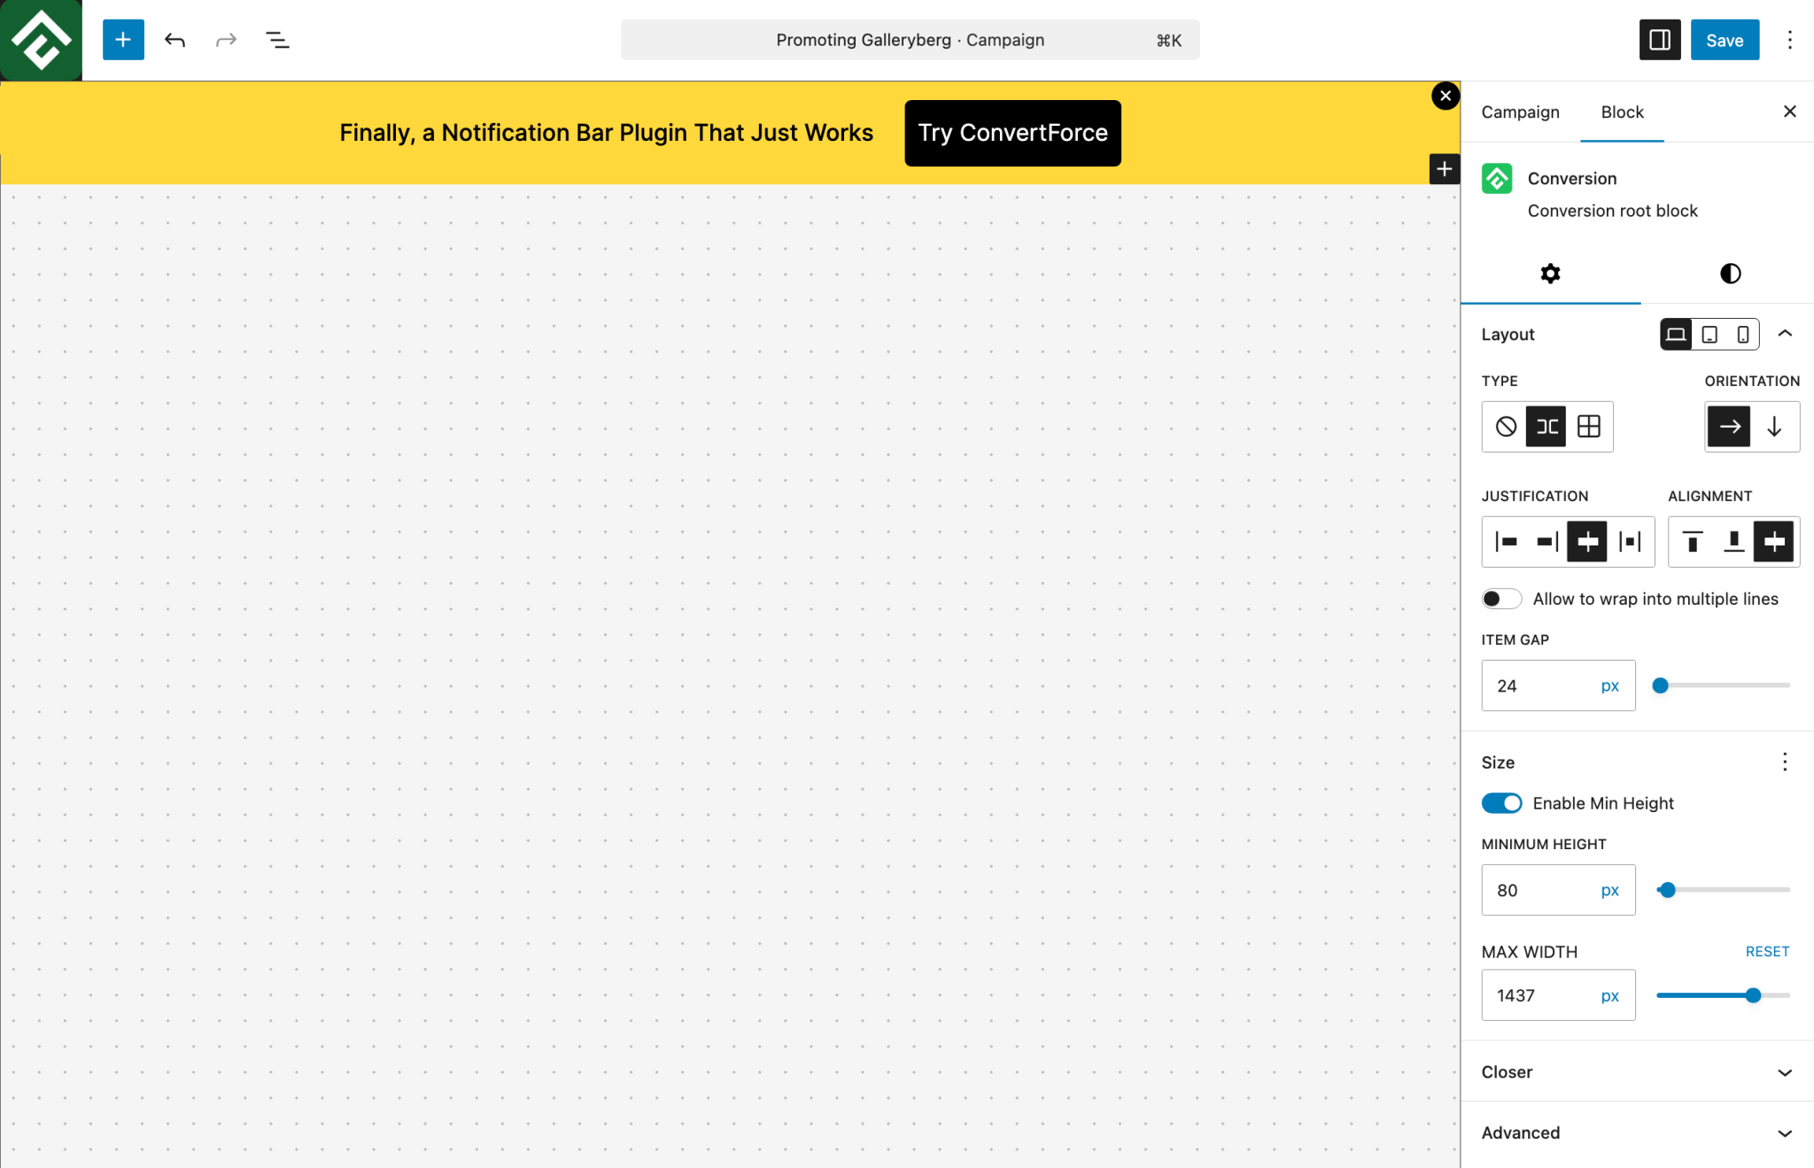This screenshot has width=1814, height=1168.
Task: Click the Save button
Action: (1724, 40)
